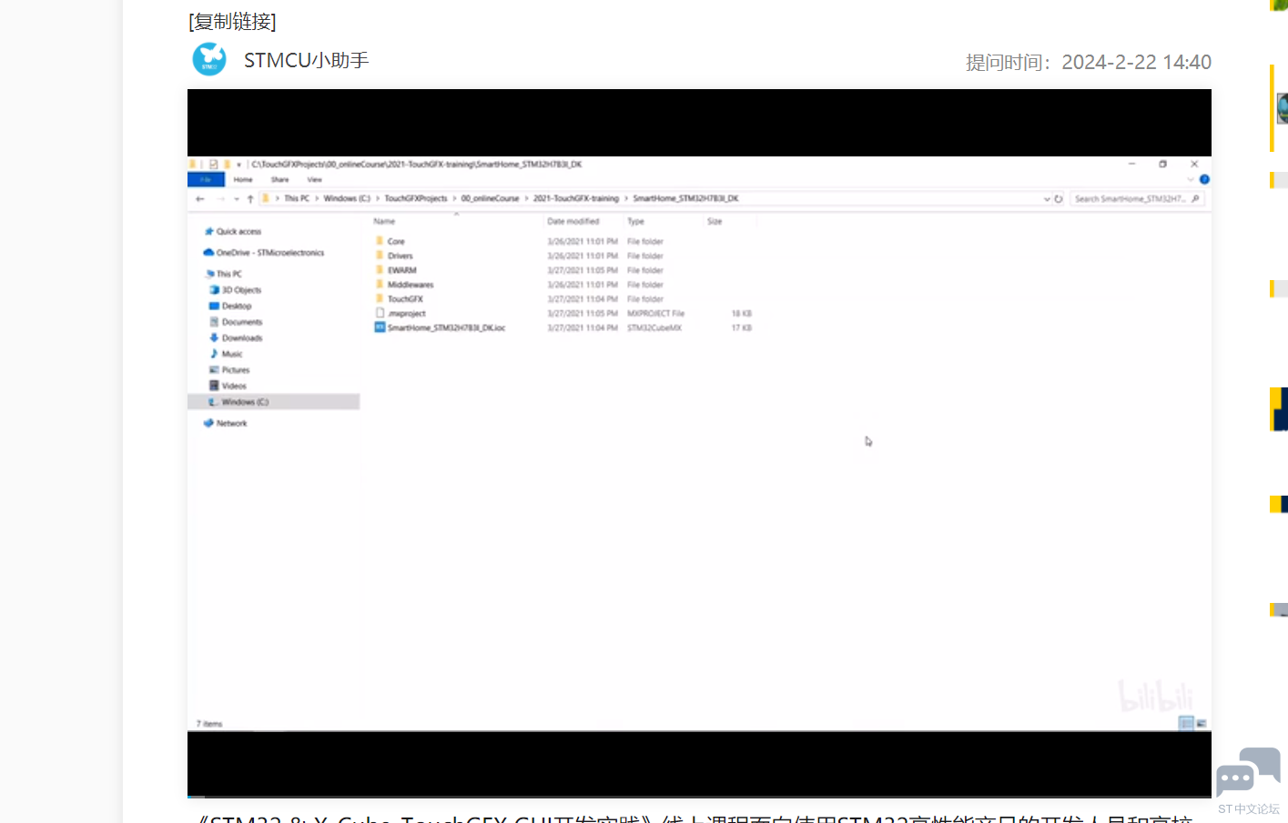Open the recent locations dropdown arrow
Image resolution: width=1288 pixels, height=823 pixels.
point(236,198)
